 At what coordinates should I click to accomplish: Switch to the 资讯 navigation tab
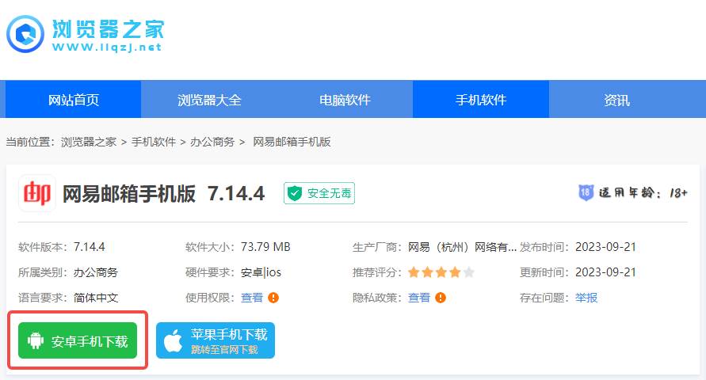tap(616, 100)
